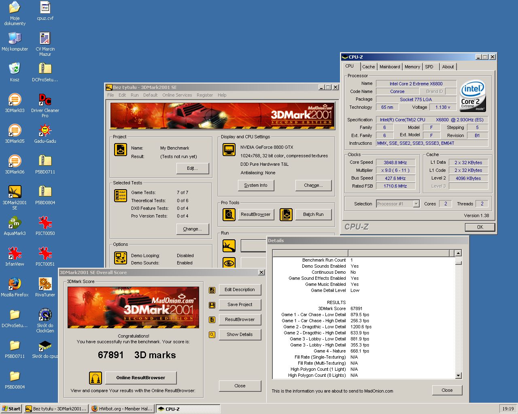518x414 pixels.
Task: Open Skrót do cpuz shortcut
Action: point(45,349)
